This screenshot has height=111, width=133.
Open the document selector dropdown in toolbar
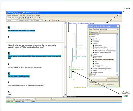[19, 18]
